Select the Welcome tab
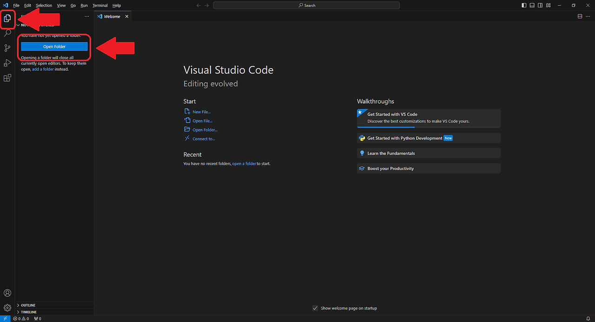The height and width of the screenshot is (322, 595). [113, 16]
